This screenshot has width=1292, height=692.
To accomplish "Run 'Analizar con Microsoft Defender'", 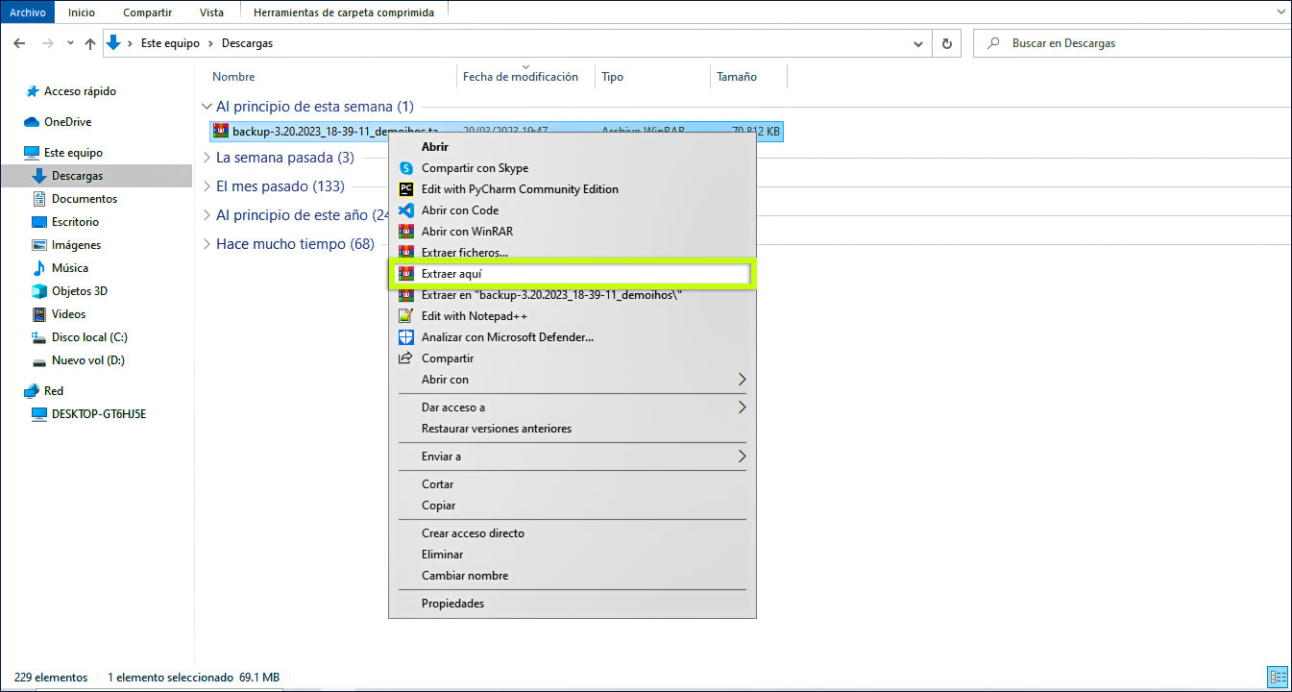I will (509, 336).
